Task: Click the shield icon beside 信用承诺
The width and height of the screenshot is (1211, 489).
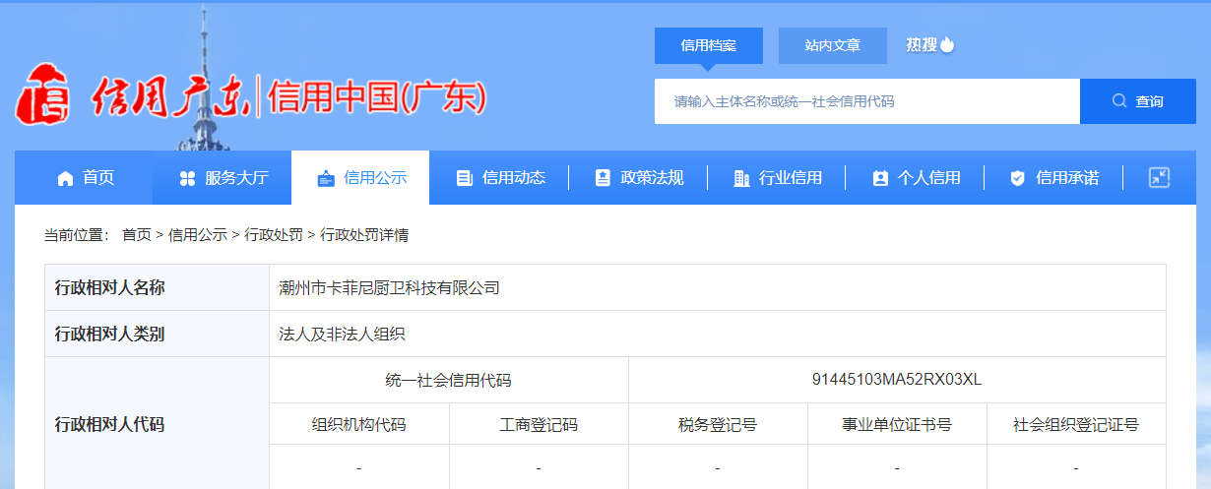Action: pyautogui.click(x=1018, y=178)
